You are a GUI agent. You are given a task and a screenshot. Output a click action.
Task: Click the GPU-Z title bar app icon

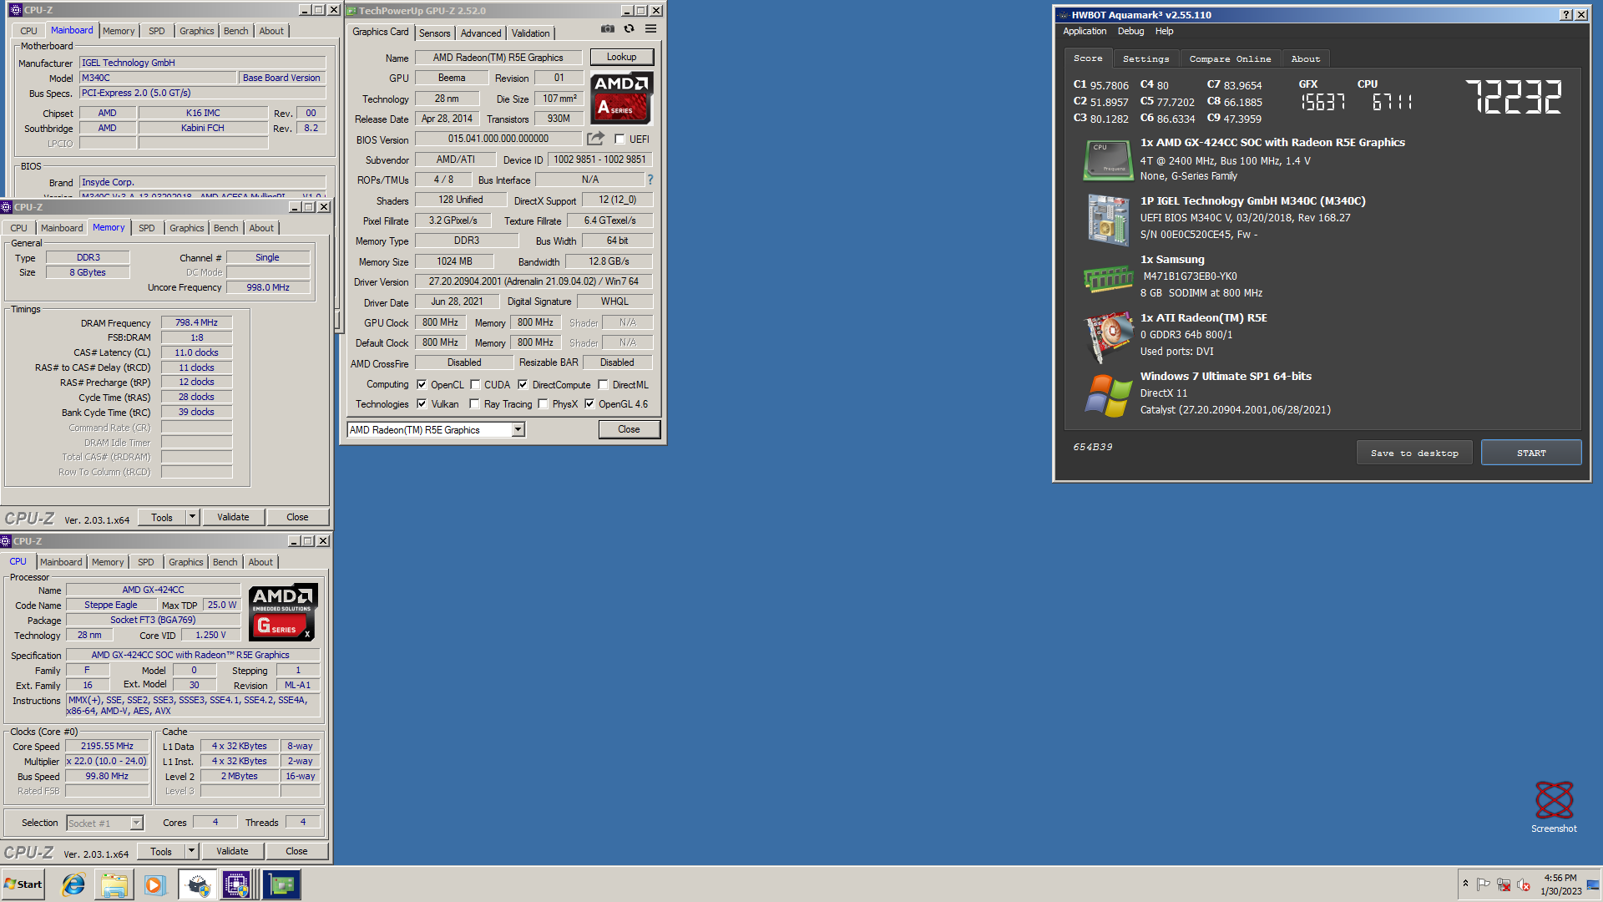point(351,11)
